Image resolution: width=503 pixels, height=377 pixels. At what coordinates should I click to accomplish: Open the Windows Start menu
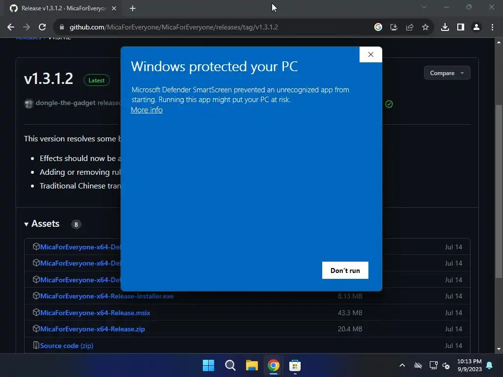coord(208,365)
